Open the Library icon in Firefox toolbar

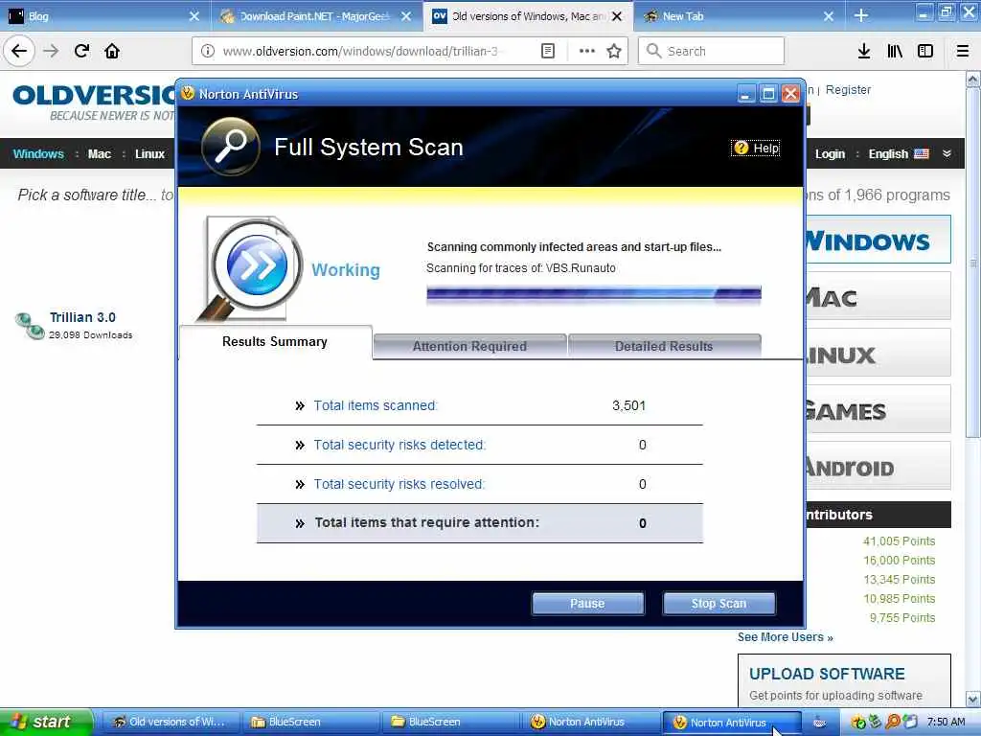point(895,51)
